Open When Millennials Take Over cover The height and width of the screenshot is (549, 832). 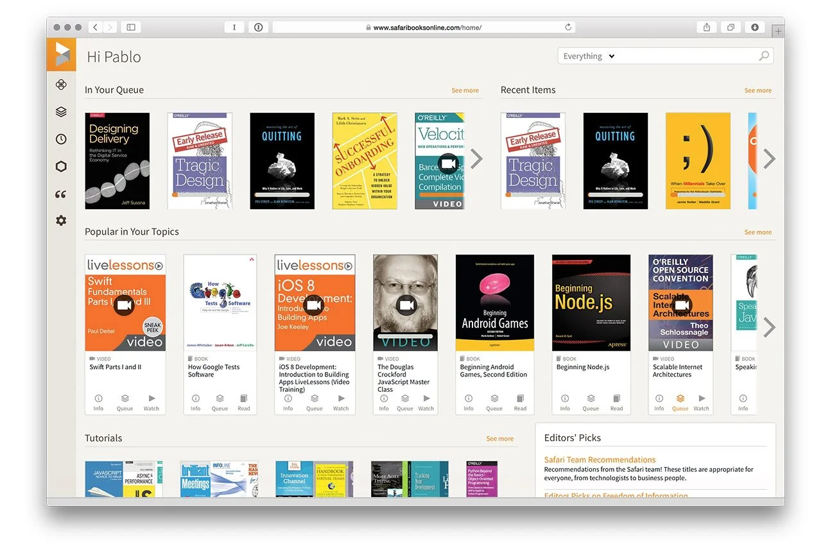click(x=698, y=161)
